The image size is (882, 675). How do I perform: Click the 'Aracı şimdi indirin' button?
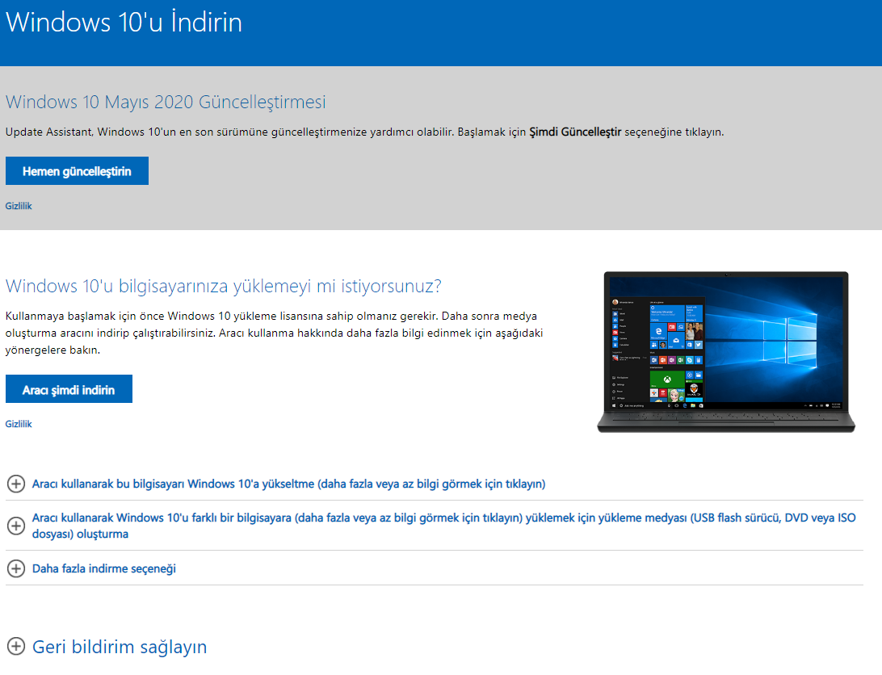[69, 389]
